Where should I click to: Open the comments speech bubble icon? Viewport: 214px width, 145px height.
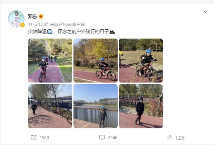pos(102,137)
